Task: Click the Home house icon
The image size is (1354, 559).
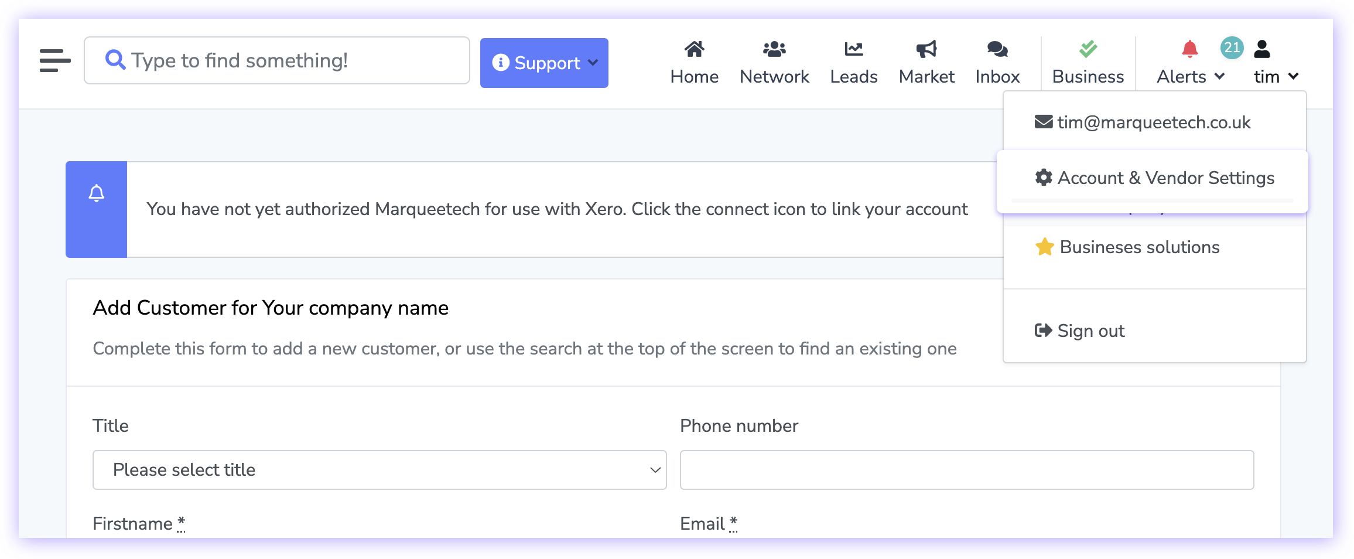Action: coord(694,49)
